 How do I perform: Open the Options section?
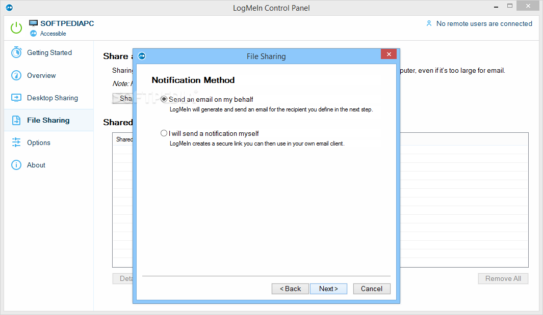[49, 142]
